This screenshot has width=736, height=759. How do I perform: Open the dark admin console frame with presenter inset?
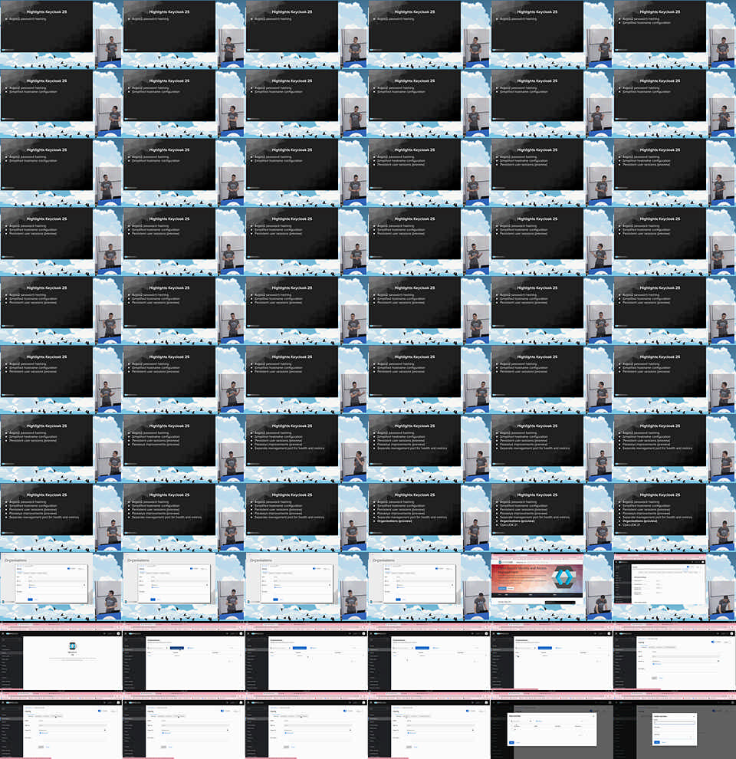pyautogui.click(x=675, y=586)
